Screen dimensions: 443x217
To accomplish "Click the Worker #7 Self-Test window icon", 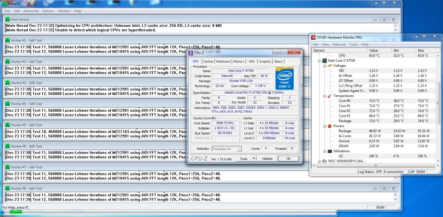I will [8, 167].
